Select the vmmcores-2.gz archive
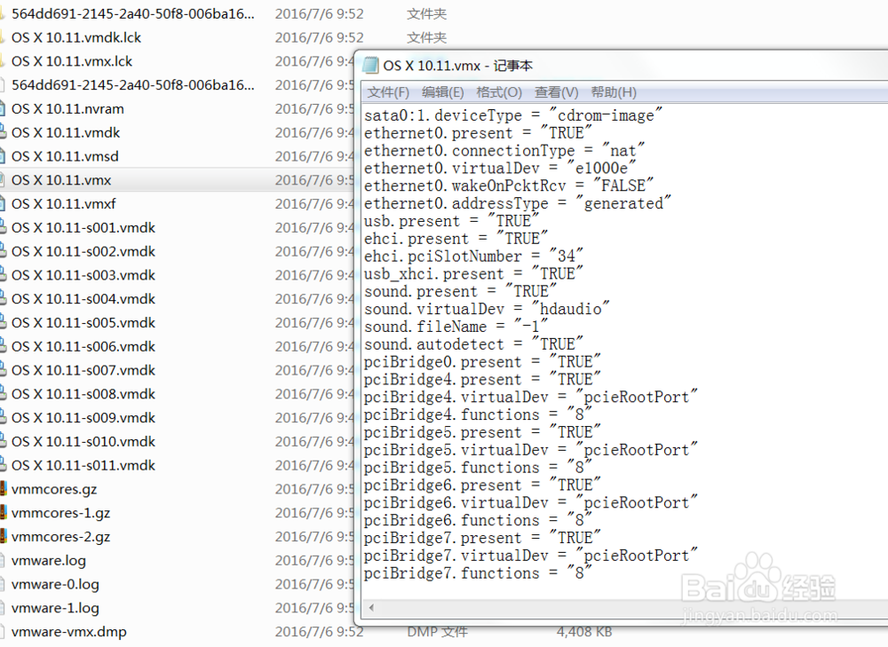 60,537
